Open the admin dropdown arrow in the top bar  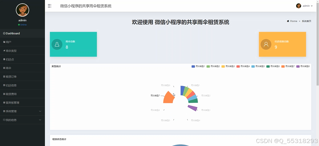(x=312, y=6)
